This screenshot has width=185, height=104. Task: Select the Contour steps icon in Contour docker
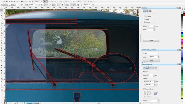pyautogui.click(x=145, y=11)
